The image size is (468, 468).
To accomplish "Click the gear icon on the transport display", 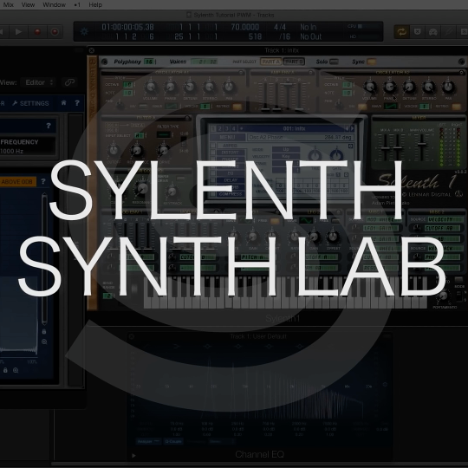I will [x=84, y=32].
